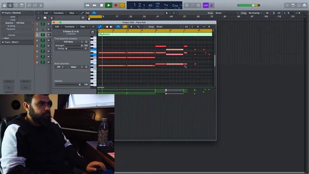The width and height of the screenshot is (309, 174).
Task: Open main window Functions menu
Action: (x=59, y=13)
